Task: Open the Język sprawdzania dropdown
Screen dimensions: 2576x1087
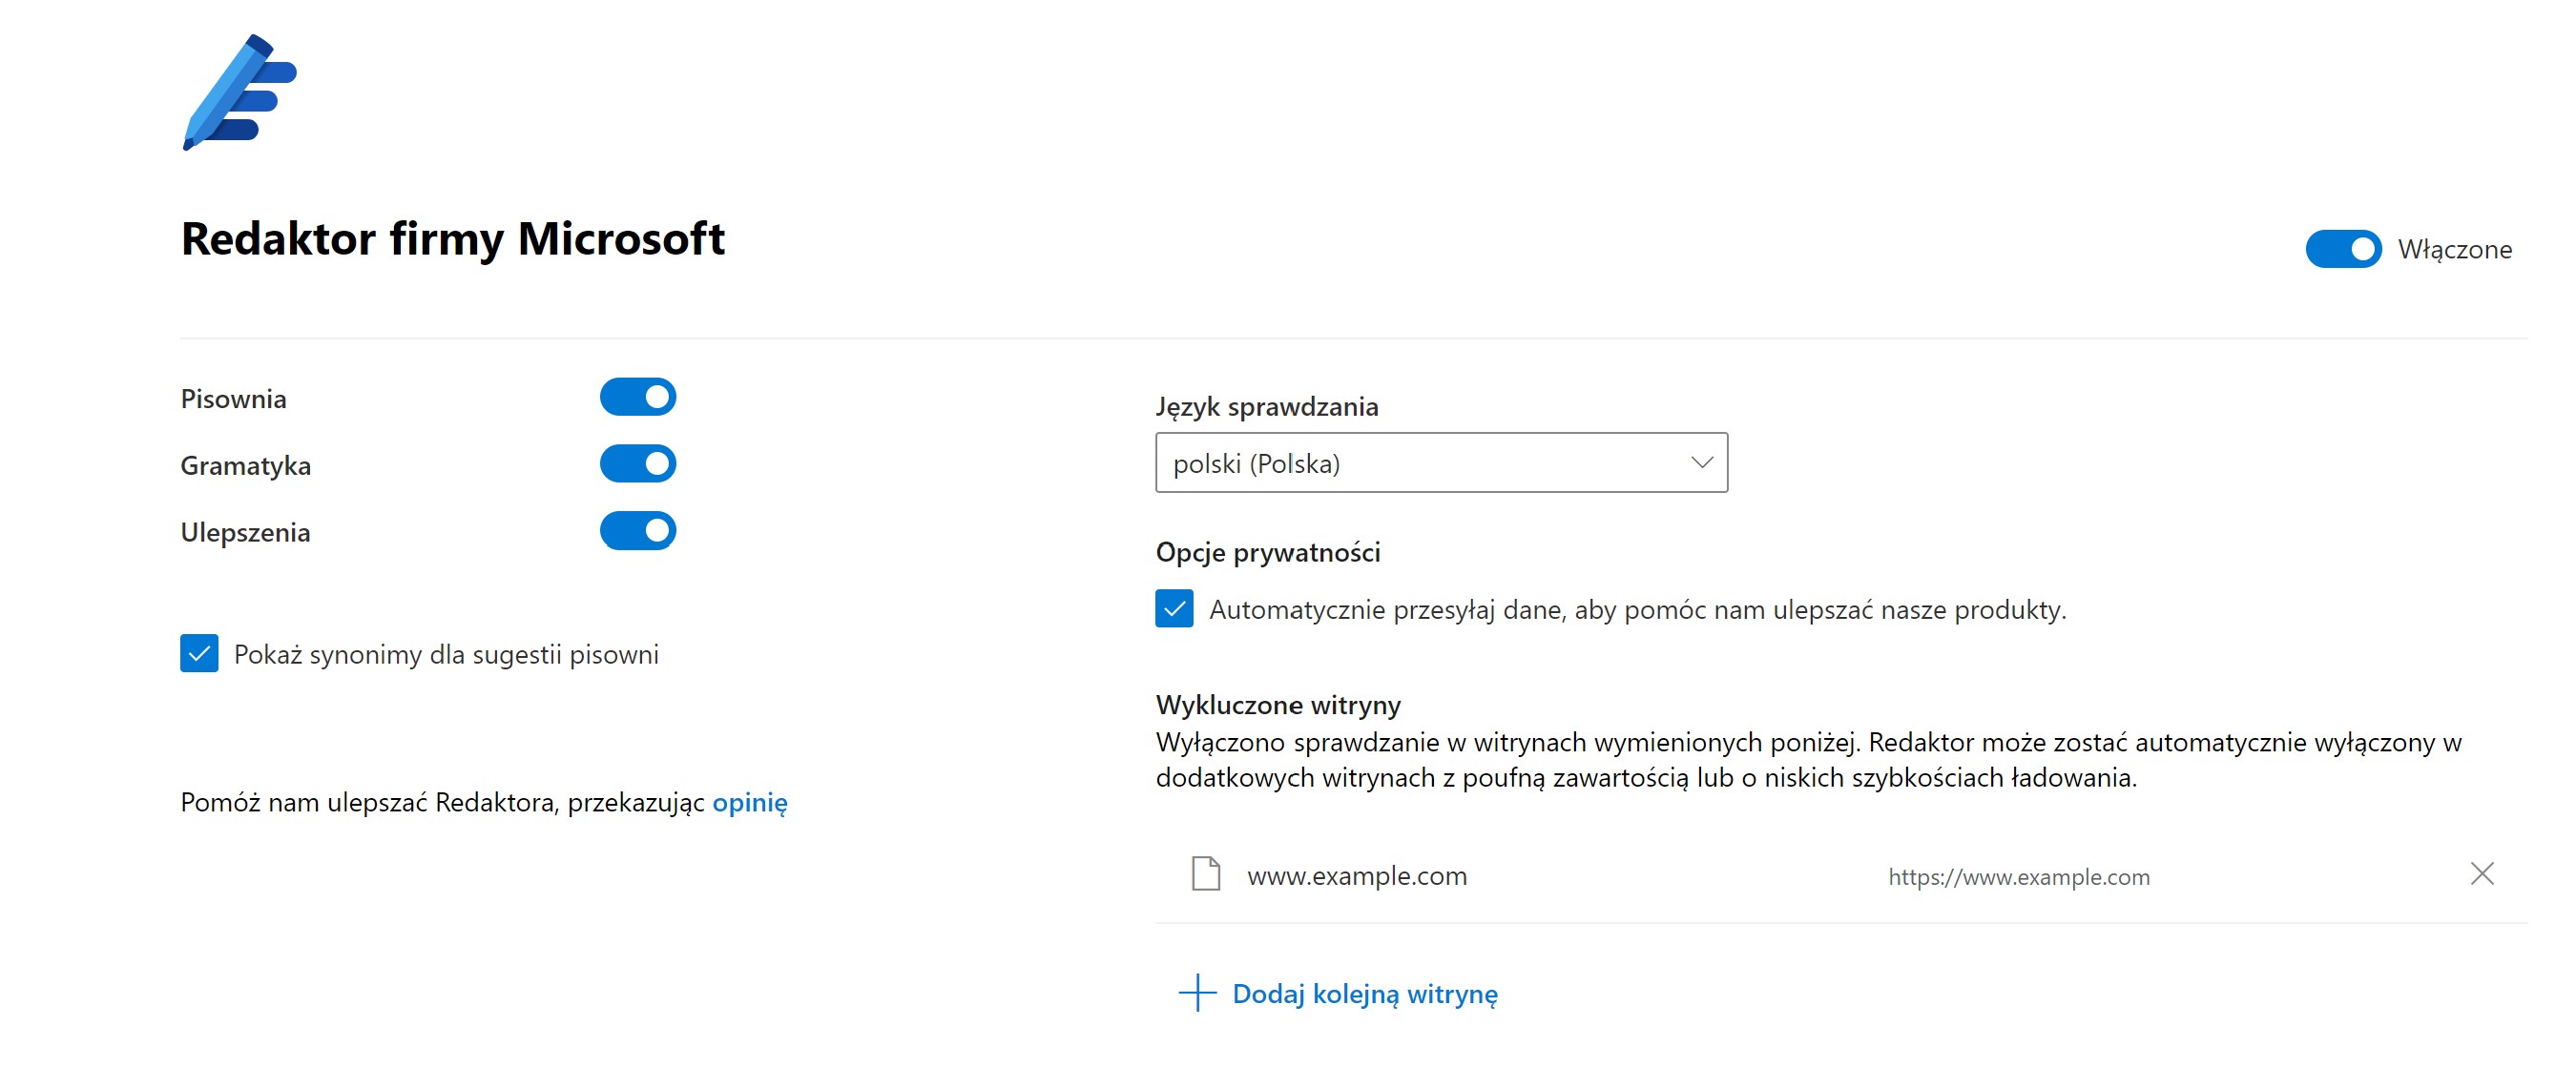Action: click(x=1441, y=462)
